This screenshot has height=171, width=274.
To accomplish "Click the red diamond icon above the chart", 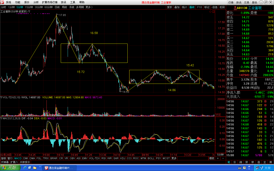I will (210, 11).
